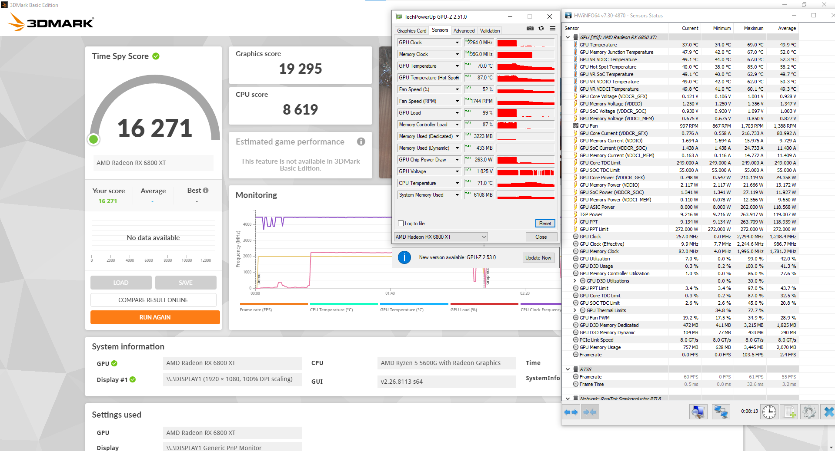
Task: Click HWiNFO expand columns arrows icon
Action: click(x=571, y=412)
